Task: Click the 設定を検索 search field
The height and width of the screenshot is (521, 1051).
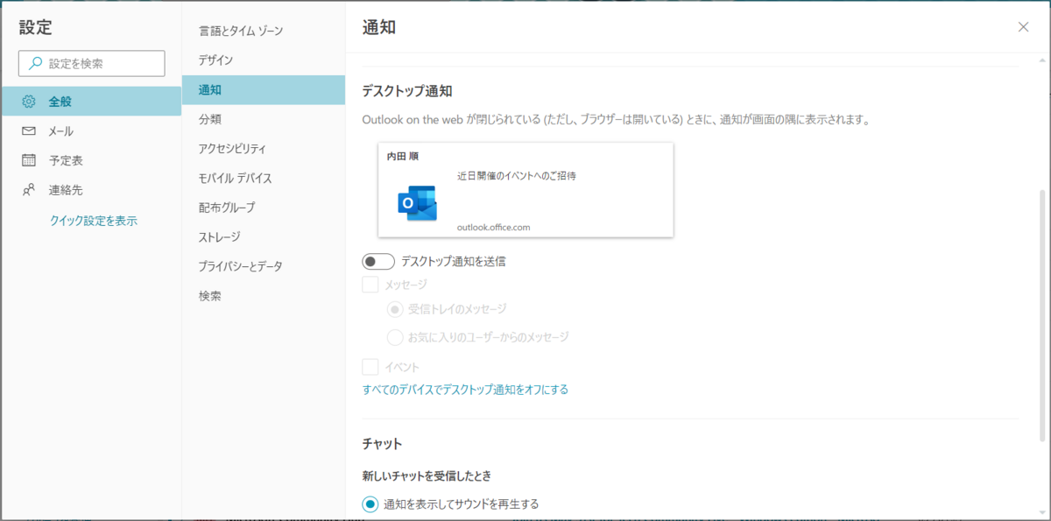Action: pos(92,63)
